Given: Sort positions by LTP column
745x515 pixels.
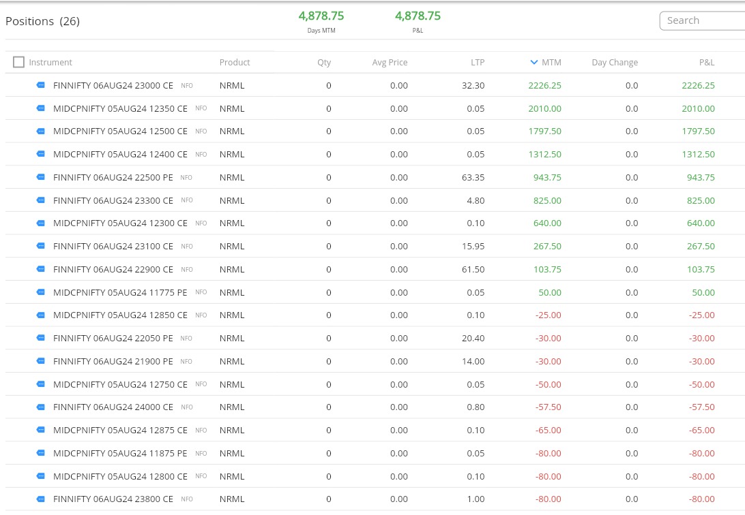Looking at the screenshot, I should point(478,62).
